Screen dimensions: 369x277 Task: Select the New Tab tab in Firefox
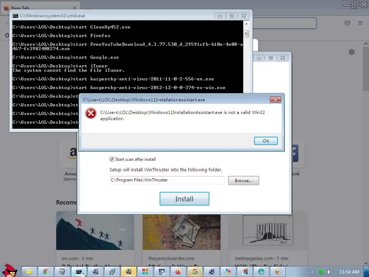(x=41, y=8)
